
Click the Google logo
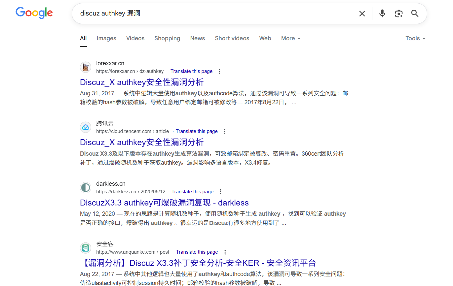pos(34,13)
